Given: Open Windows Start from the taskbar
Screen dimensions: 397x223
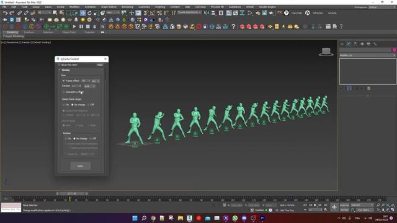Looking at the screenshot, I should click(135, 218).
